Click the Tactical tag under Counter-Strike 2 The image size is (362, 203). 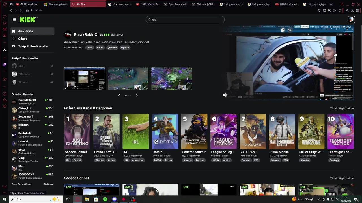tap(200, 160)
